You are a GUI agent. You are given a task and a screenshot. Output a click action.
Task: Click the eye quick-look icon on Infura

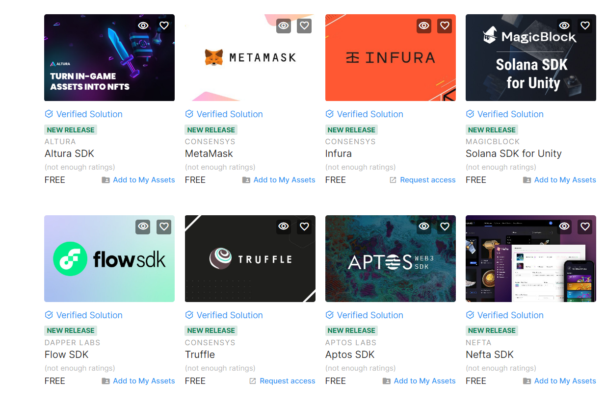click(424, 25)
